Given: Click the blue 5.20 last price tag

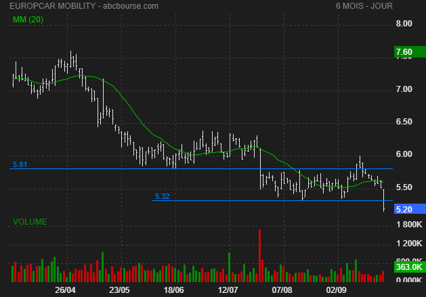Looking at the screenshot, I should 410,209.
